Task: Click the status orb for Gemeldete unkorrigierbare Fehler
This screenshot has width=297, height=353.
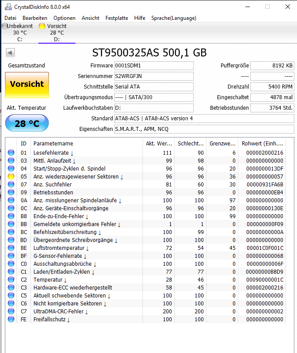Action: [x=11, y=224]
